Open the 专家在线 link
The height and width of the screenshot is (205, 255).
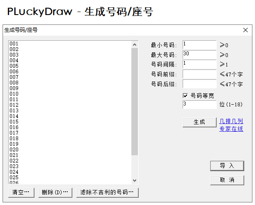(231, 129)
